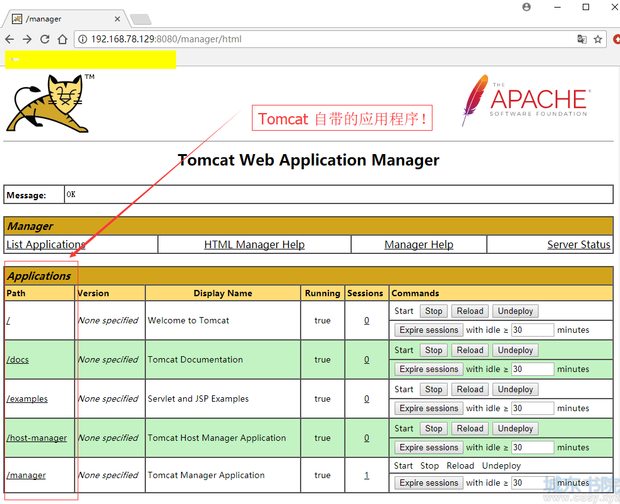This screenshot has width=620, height=504.
Task: Edit idle minutes field for Tomcat Manager Application
Action: pyautogui.click(x=533, y=483)
